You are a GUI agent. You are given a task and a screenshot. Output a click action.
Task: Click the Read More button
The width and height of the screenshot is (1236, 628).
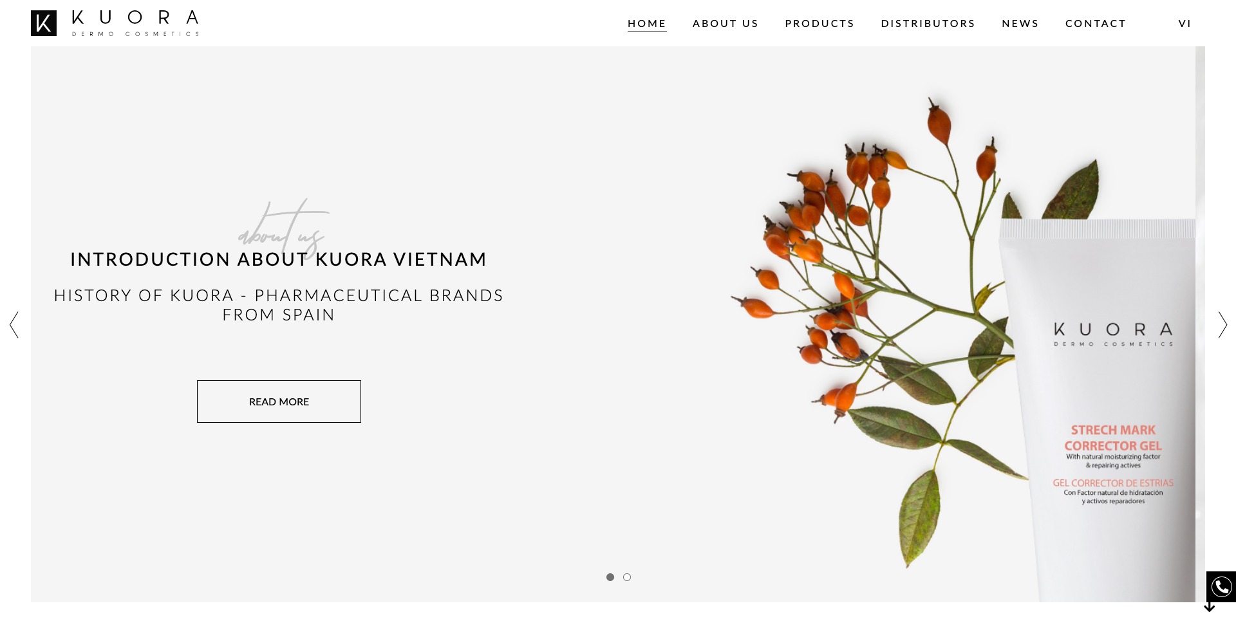[279, 402]
